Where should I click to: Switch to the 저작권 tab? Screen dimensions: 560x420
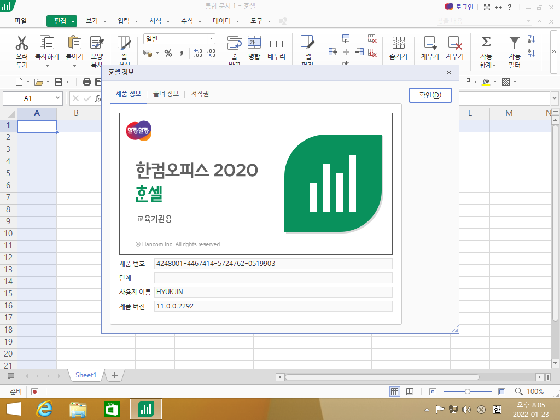tap(200, 94)
